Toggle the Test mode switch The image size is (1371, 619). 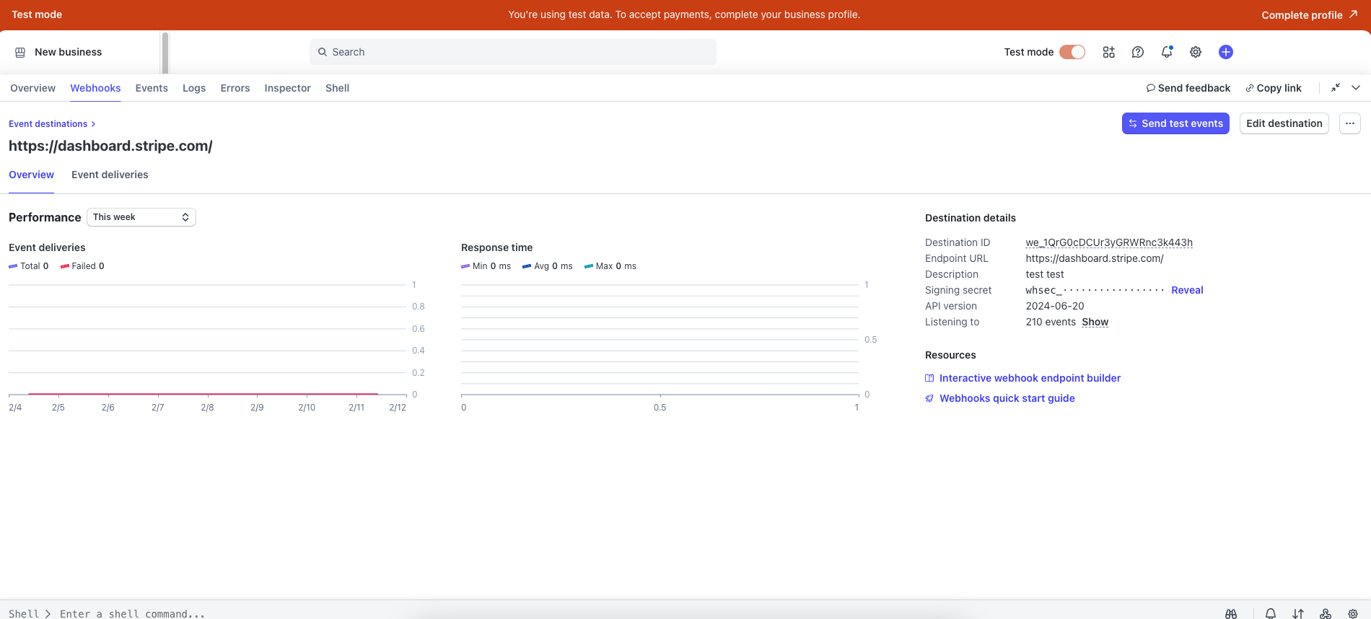(x=1072, y=52)
